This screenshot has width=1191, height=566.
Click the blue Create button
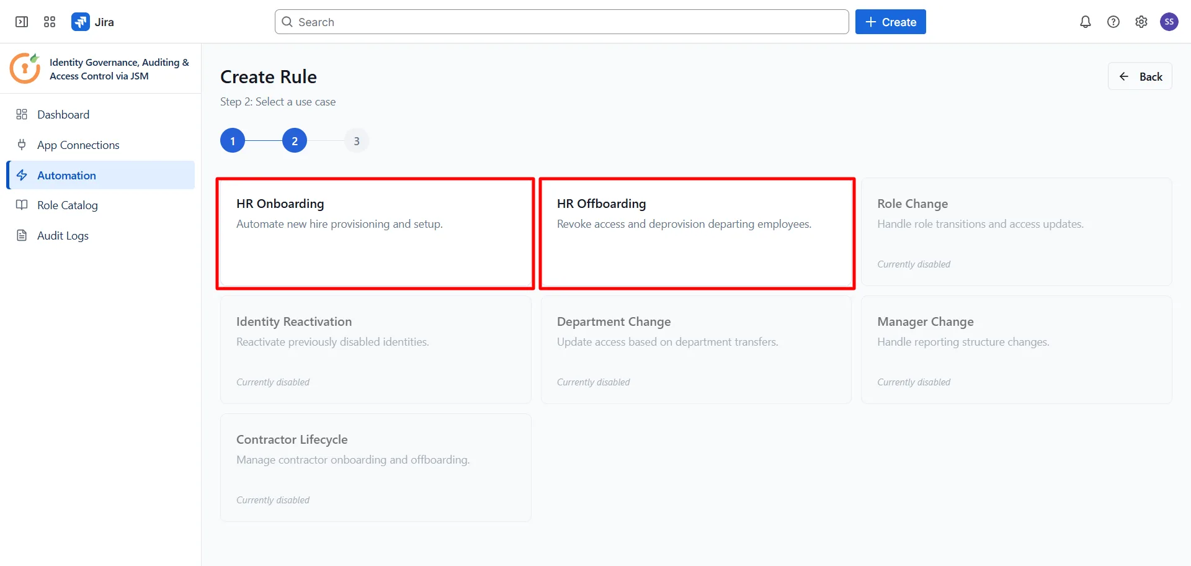[890, 22]
